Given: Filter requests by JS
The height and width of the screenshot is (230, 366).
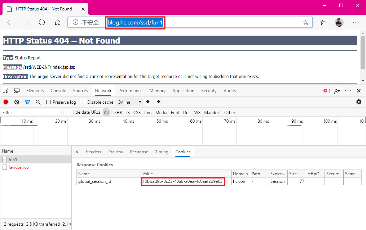Looking at the screenshot, I should click(x=128, y=113).
